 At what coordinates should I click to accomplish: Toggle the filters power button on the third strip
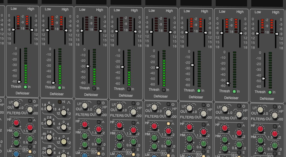tap(99, 103)
